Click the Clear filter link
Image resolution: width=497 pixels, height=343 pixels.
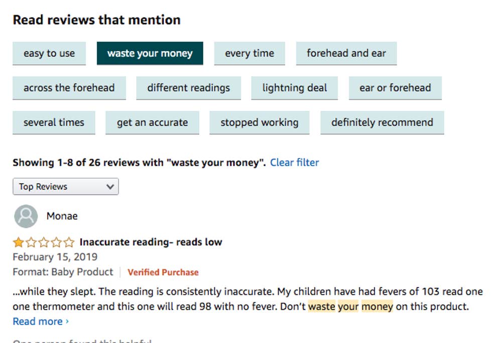295,162
